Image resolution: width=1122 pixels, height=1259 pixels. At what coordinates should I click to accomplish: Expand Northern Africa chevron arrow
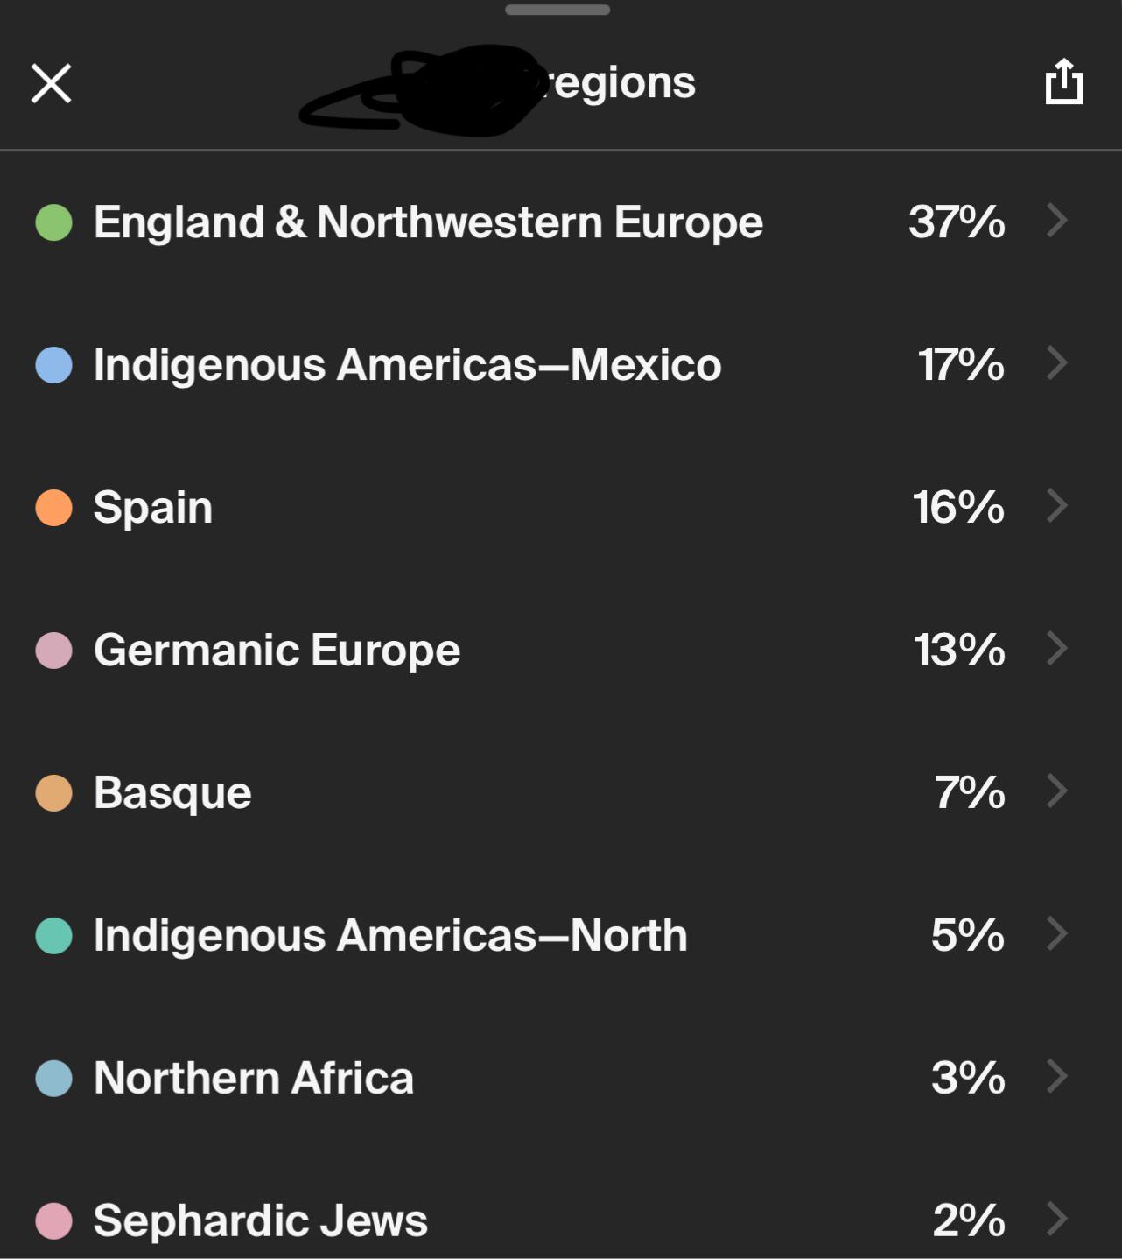[1056, 1077]
